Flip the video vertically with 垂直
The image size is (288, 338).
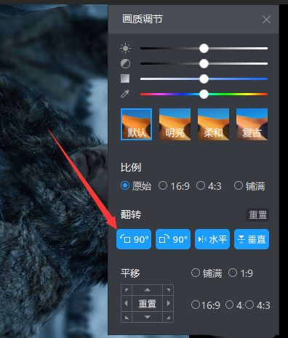(x=252, y=239)
